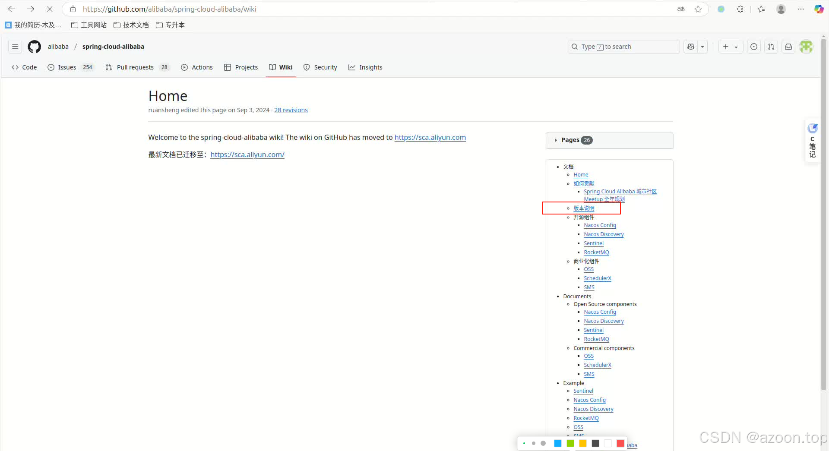Open the 工具网站 bookmark folder
The height and width of the screenshot is (451, 829).
pyautogui.click(x=89, y=25)
